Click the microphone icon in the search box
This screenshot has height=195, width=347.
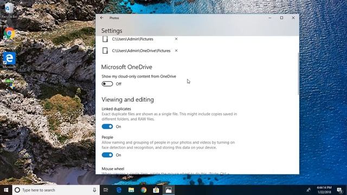click(x=94, y=190)
